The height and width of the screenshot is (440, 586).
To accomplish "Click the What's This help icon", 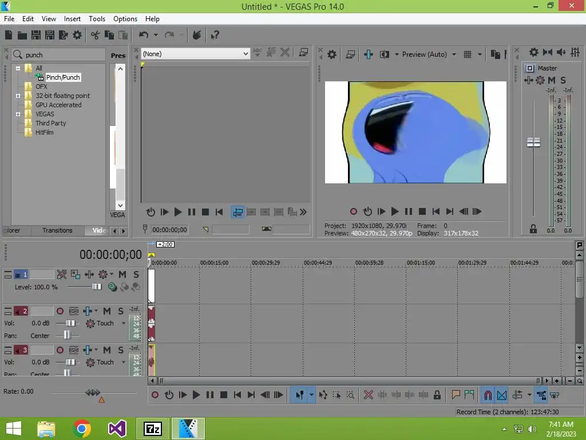I will point(215,35).
